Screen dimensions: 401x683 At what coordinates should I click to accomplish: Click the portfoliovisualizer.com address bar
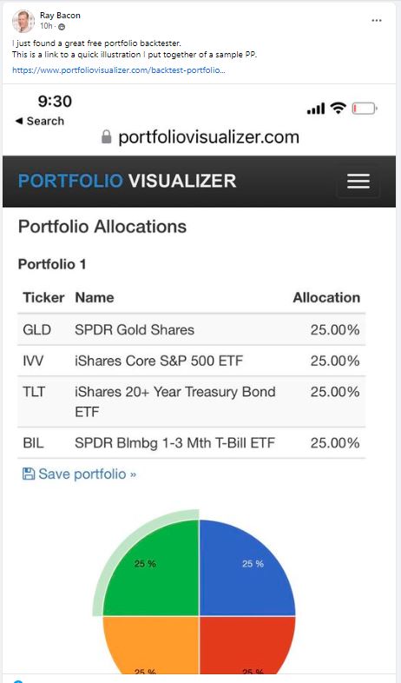pyautogui.click(x=200, y=137)
